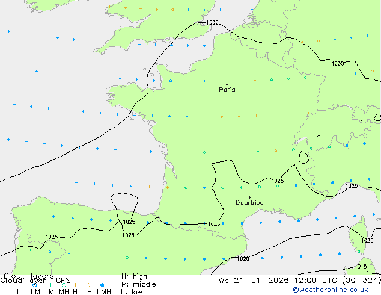Open the weatheronline.co.uk copyright link

tap(330, 290)
